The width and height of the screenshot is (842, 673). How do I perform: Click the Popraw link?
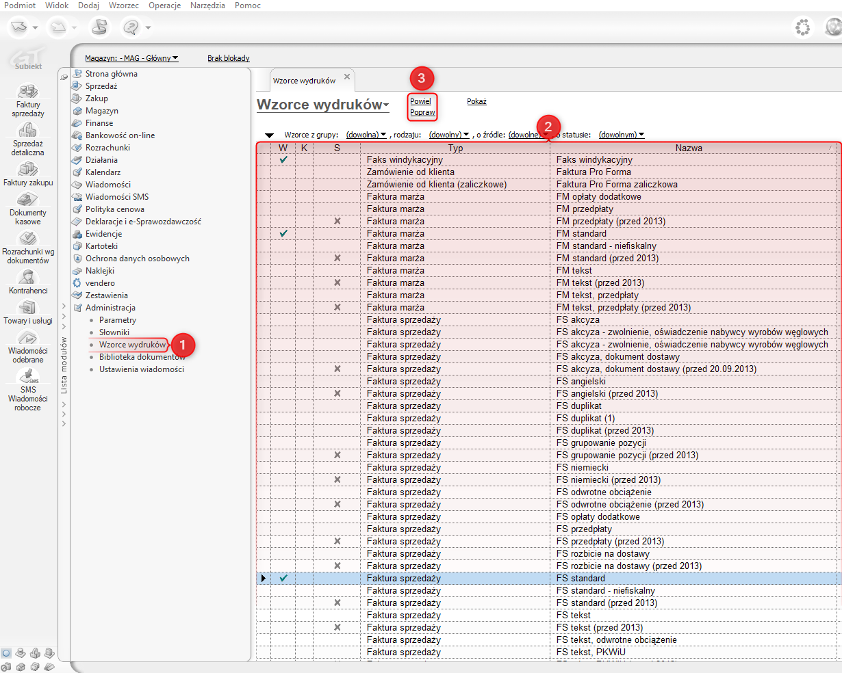click(422, 112)
